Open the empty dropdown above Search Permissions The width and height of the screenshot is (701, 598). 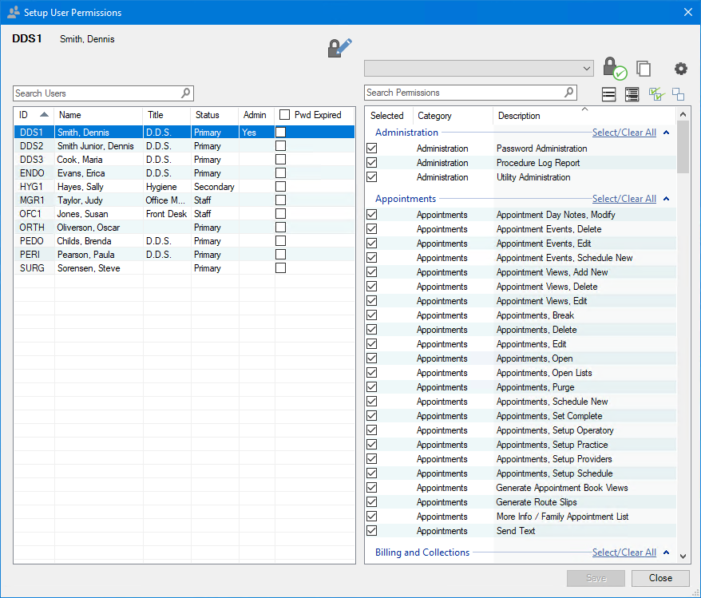click(478, 69)
